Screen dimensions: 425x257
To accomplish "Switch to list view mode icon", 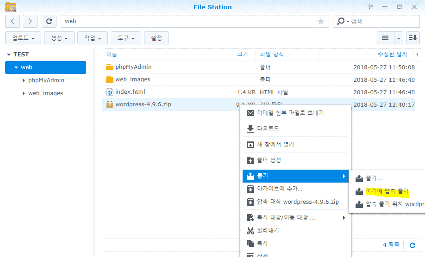I will [385, 38].
